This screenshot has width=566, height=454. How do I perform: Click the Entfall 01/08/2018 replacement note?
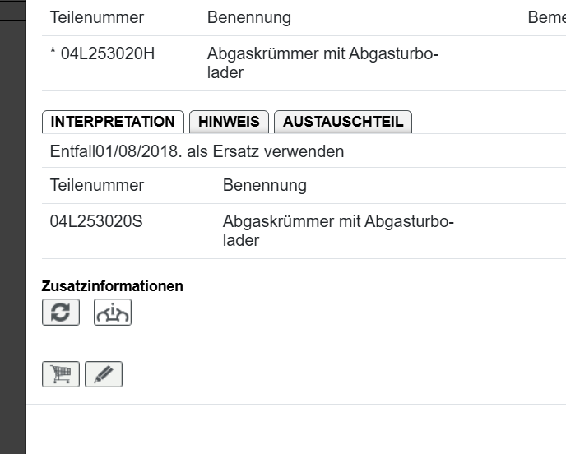point(197,151)
